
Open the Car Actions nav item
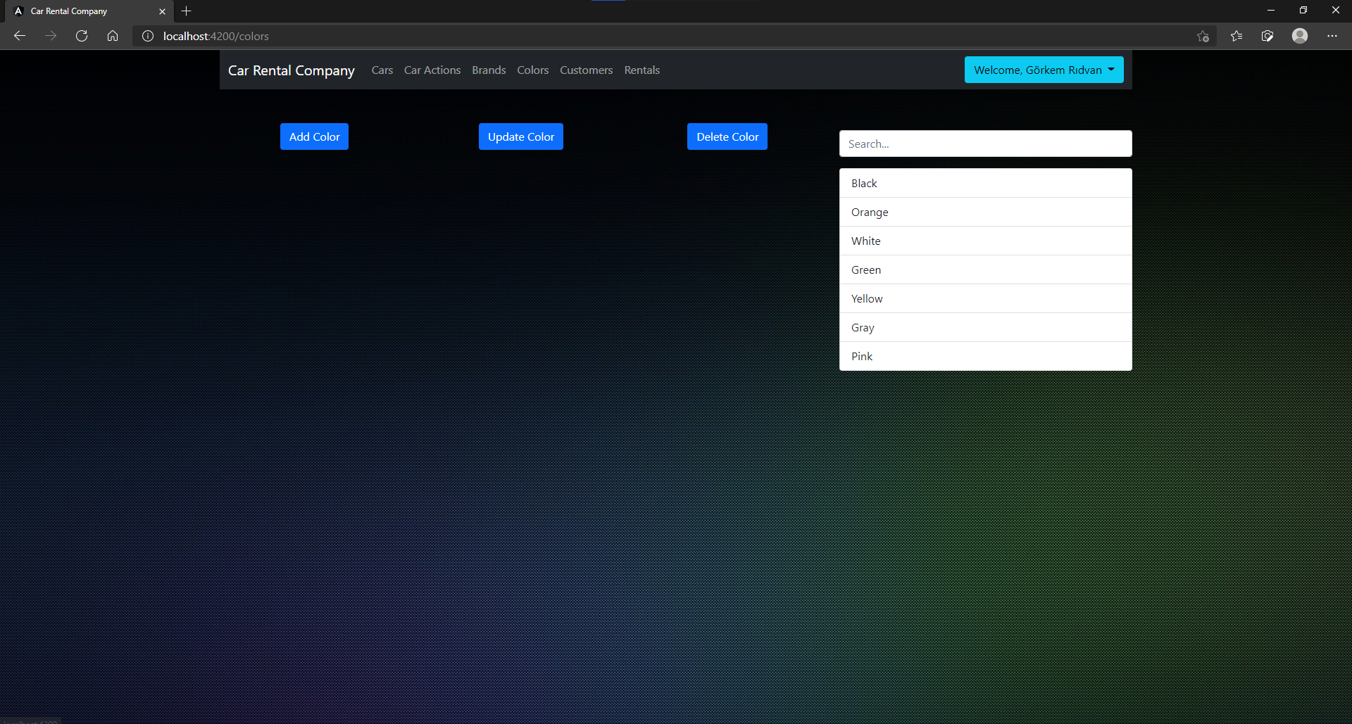(432, 70)
